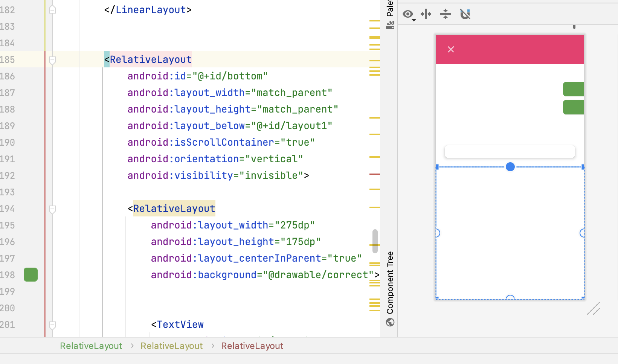Click the highlighted RelativeLayout tag on line 194
Image resolution: width=618 pixels, height=364 pixels.
pos(174,209)
